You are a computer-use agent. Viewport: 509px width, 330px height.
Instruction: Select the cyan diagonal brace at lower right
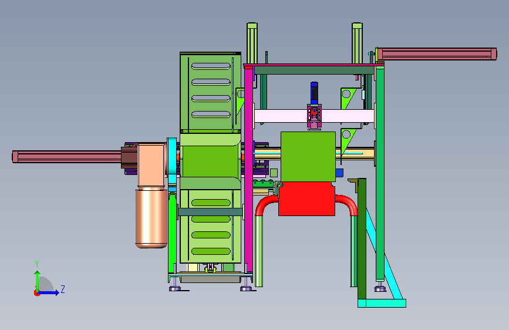pos(385,254)
